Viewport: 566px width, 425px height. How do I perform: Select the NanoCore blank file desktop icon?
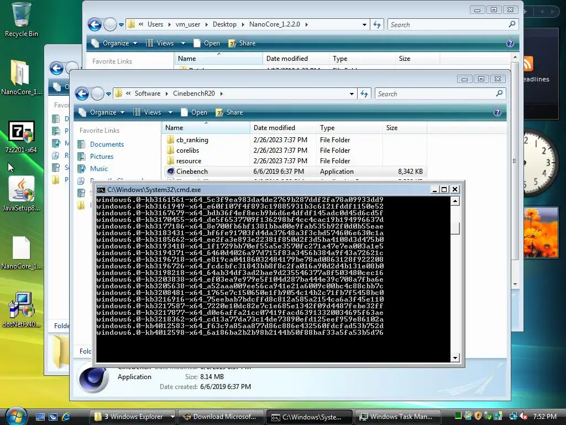pos(21,252)
